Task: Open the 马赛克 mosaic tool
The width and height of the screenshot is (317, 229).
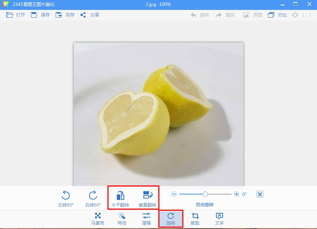Action: [x=98, y=219]
